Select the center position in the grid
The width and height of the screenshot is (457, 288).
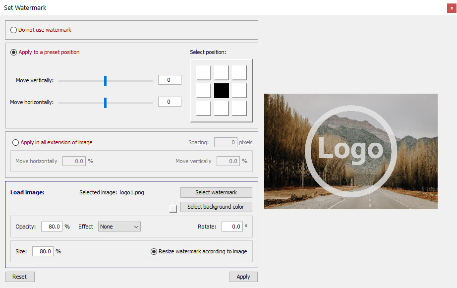tap(221, 90)
